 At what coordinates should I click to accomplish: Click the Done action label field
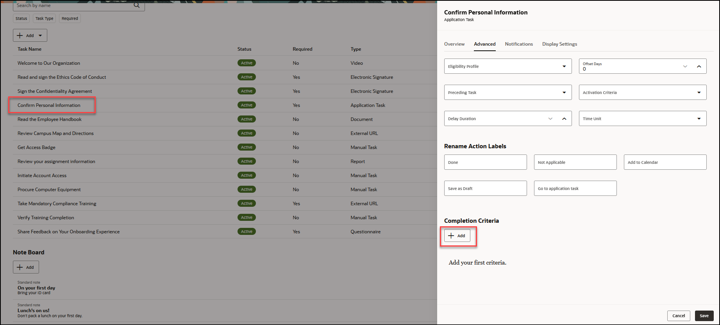[x=485, y=162]
